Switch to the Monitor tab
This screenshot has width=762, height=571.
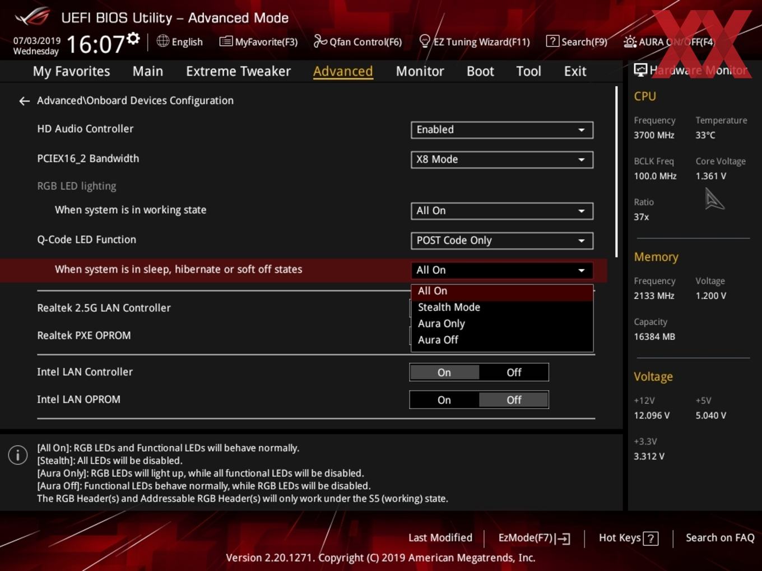coord(420,71)
